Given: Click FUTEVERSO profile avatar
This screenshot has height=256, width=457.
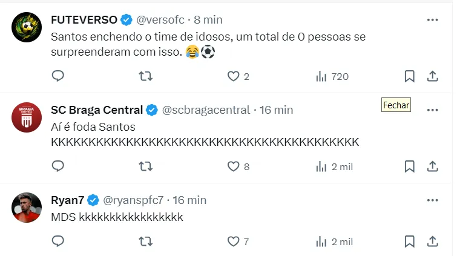Looking at the screenshot, I should pyautogui.click(x=27, y=27).
